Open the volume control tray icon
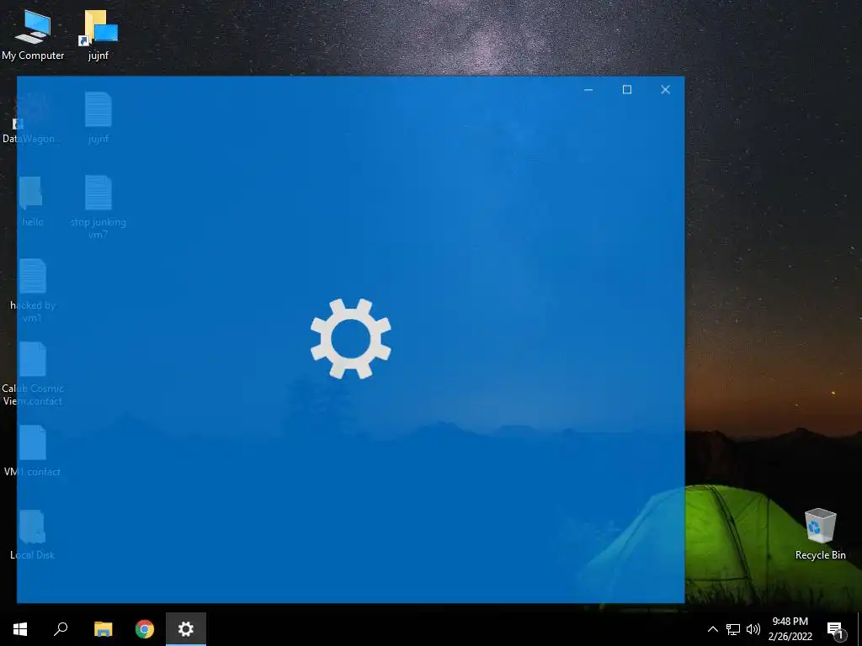Viewport: 862px width, 646px height. click(x=753, y=629)
